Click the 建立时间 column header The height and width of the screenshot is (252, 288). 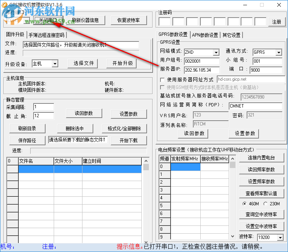tap(112, 161)
